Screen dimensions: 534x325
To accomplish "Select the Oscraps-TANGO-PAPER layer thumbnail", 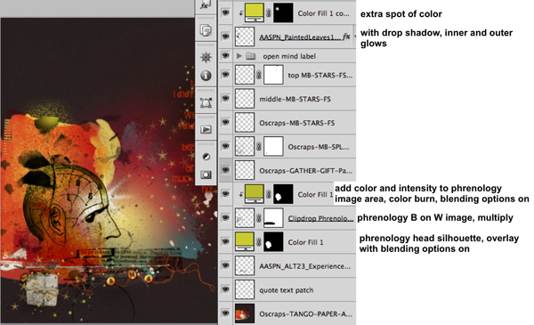I will 245,313.
